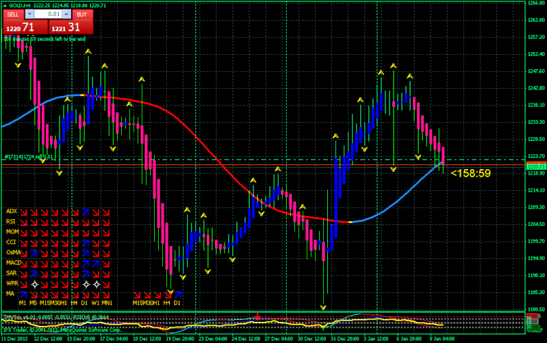Click the white WPR diamond for M5
This screenshot has width=547, height=343.
pos(34,284)
